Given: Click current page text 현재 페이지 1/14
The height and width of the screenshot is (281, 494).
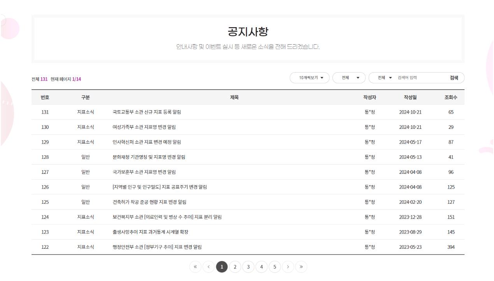Looking at the screenshot, I should [66, 79].
